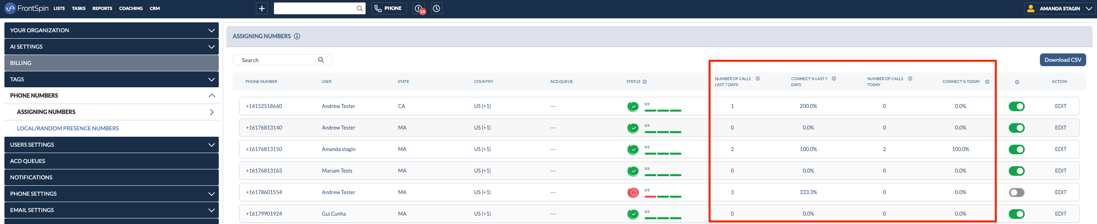Click green check status icon for +16179901924
The height and width of the screenshot is (224, 1097).
click(x=633, y=214)
